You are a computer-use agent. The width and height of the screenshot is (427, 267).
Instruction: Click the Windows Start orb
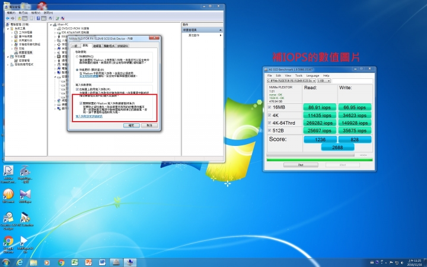6,262
